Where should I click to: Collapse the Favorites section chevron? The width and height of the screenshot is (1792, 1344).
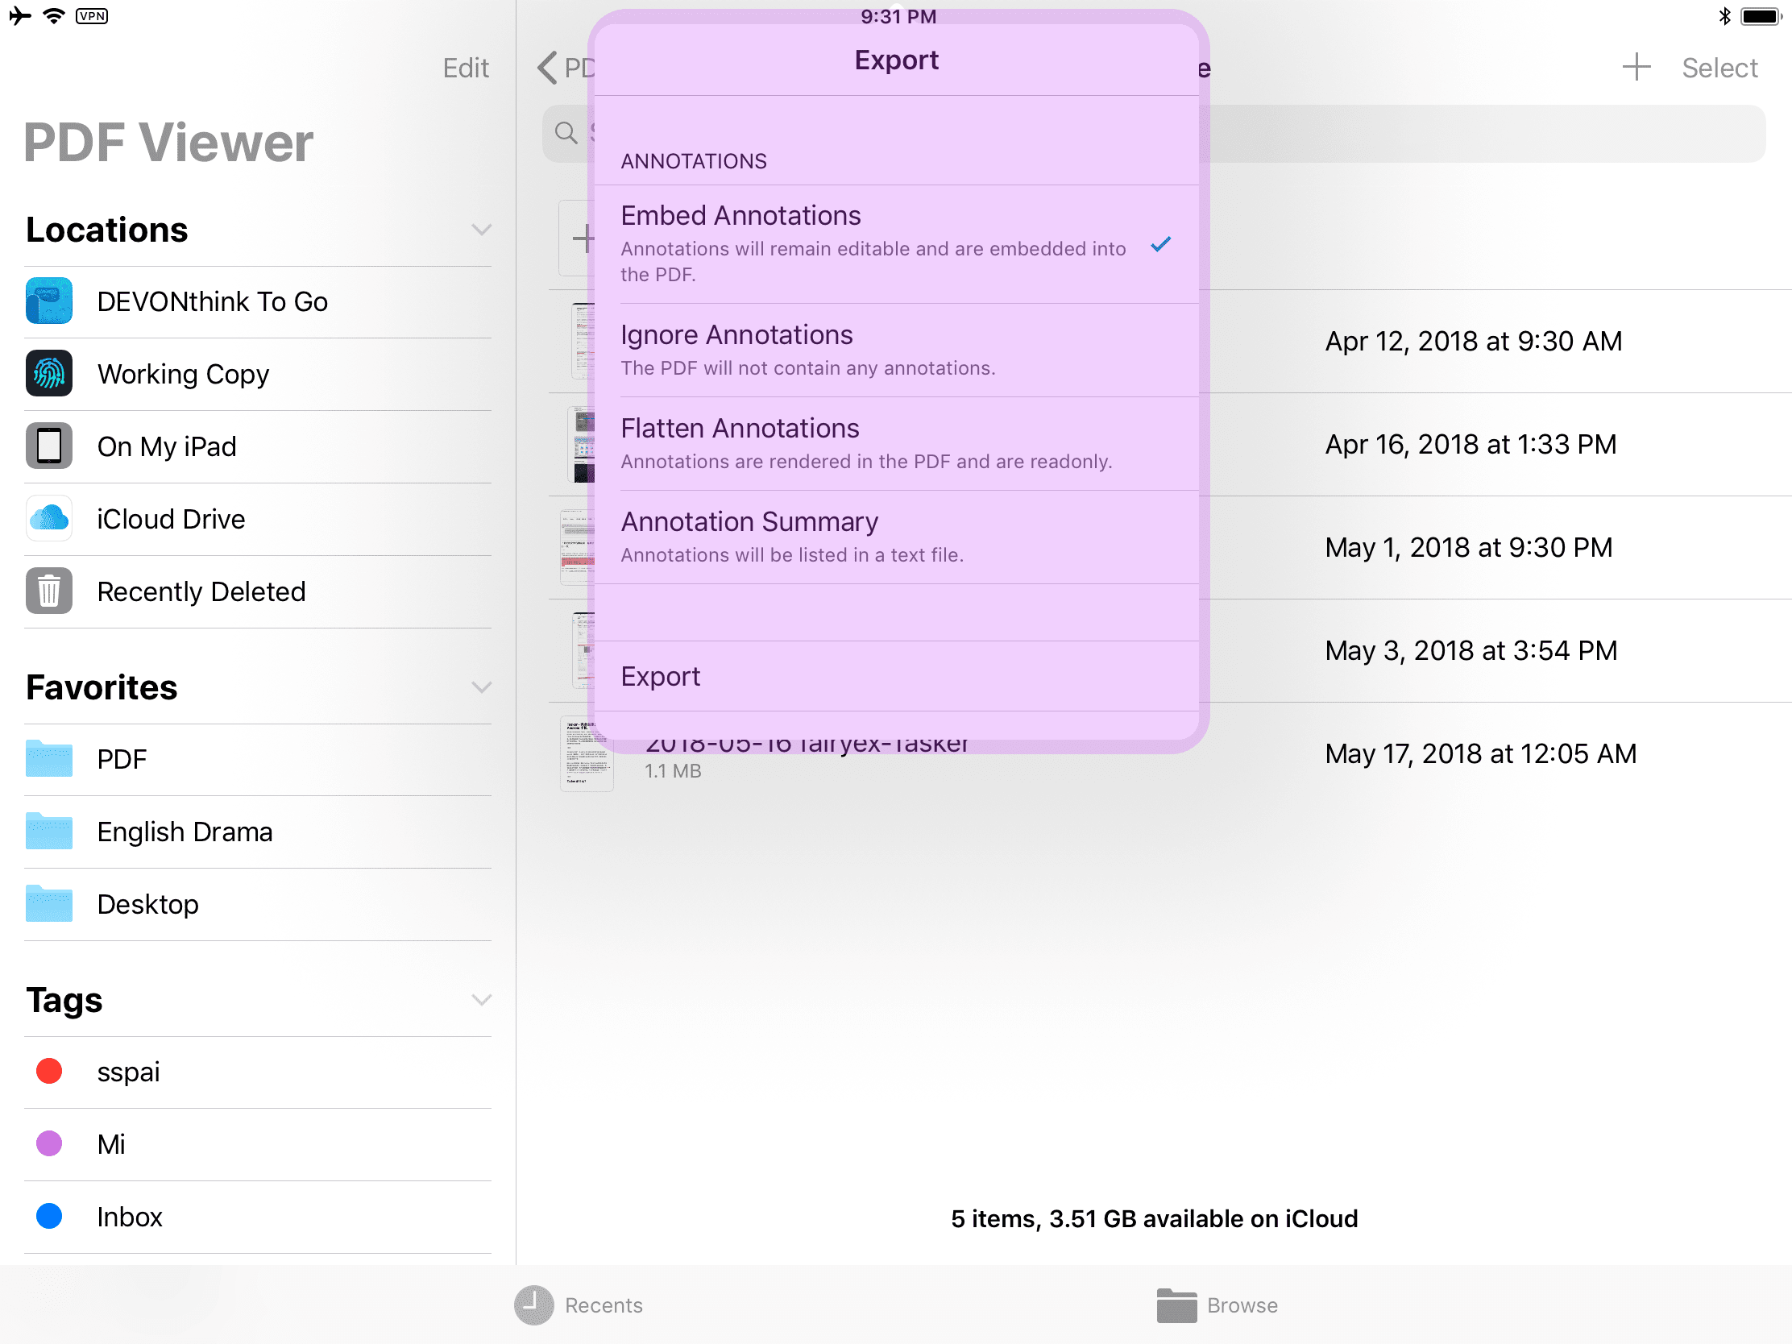point(481,688)
